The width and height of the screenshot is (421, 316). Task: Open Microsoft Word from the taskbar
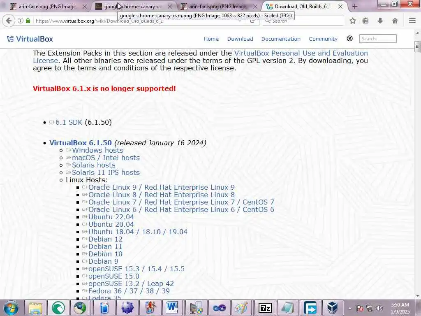click(172, 308)
